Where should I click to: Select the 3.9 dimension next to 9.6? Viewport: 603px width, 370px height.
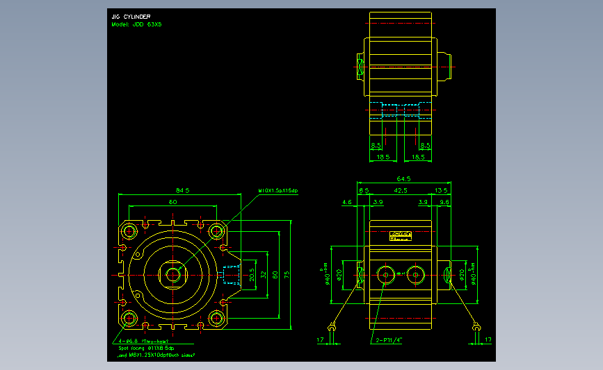(423, 202)
